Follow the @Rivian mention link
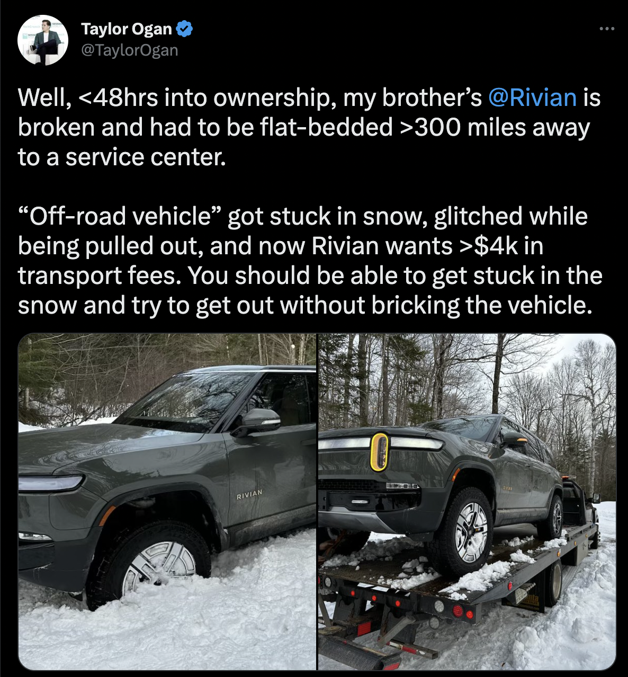628x677 pixels. coord(532,98)
